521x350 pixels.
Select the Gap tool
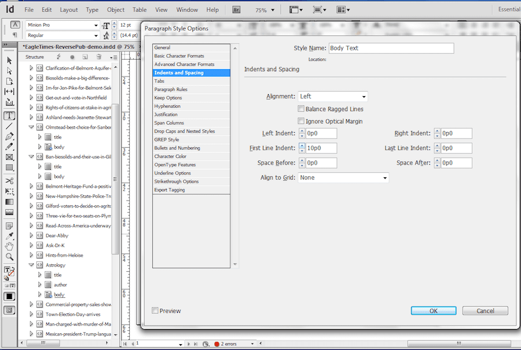click(x=9, y=92)
